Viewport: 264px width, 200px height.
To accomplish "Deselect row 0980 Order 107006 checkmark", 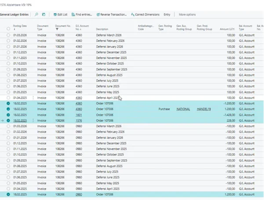I will 8,194.
